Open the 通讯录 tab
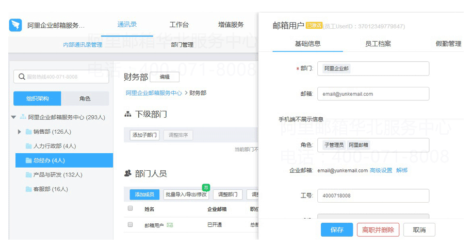The image size is (472, 251). (127, 25)
